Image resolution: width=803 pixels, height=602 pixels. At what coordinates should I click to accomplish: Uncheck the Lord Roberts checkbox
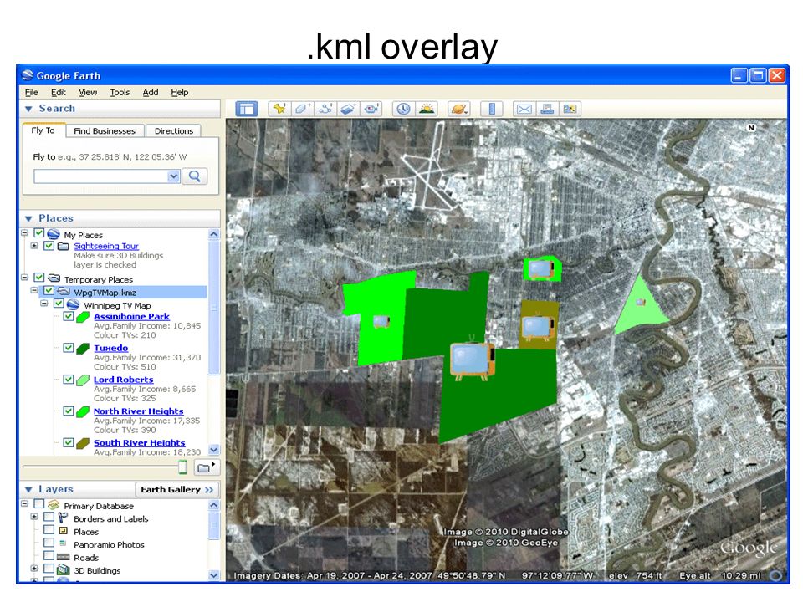pyautogui.click(x=68, y=380)
